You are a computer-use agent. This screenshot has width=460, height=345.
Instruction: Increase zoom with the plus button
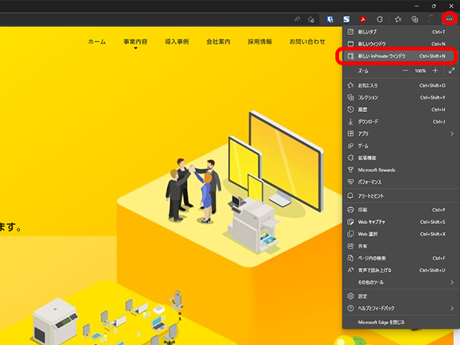coord(436,70)
